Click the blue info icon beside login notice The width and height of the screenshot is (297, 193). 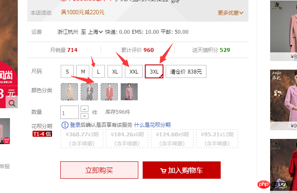click(x=65, y=125)
